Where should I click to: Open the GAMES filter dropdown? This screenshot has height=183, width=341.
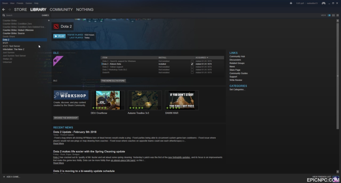[x=45, y=15]
